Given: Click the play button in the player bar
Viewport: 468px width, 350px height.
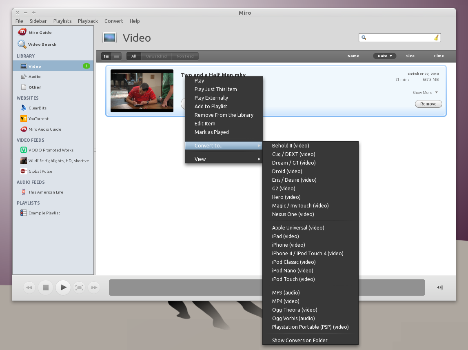Looking at the screenshot, I should click(63, 287).
